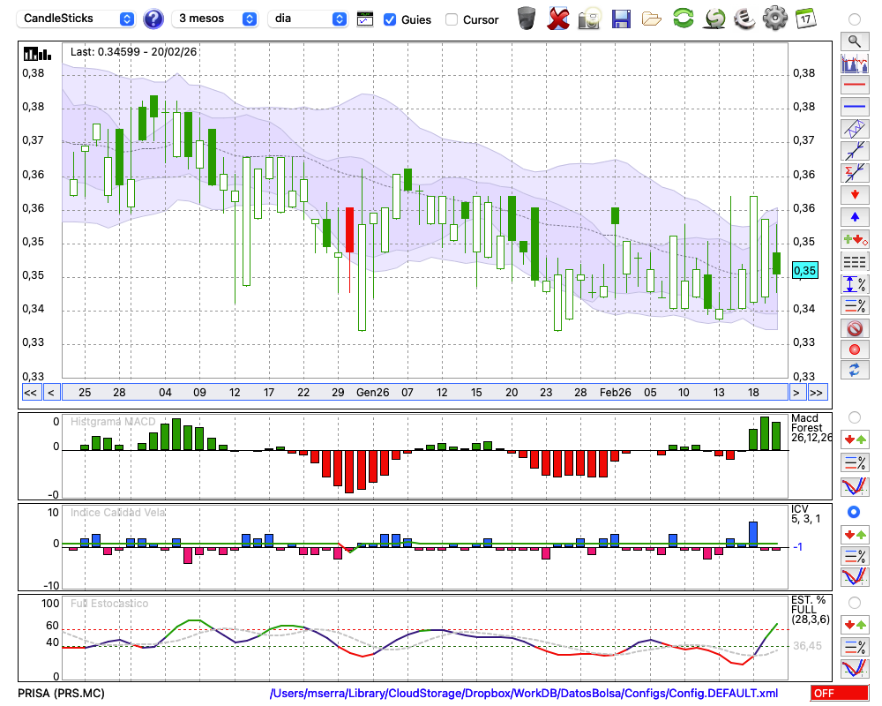Open the '3 mesos' period dropdown
Image resolution: width=882 pixels, height=706 pixels.
coord(216,19)
